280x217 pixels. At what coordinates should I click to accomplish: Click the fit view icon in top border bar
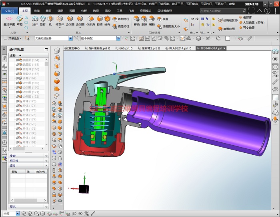click(133, 38)
